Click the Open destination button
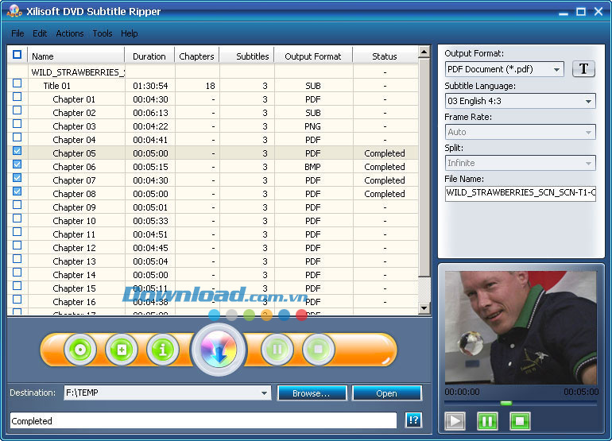The image size is (612, 441). coord(386,393)
